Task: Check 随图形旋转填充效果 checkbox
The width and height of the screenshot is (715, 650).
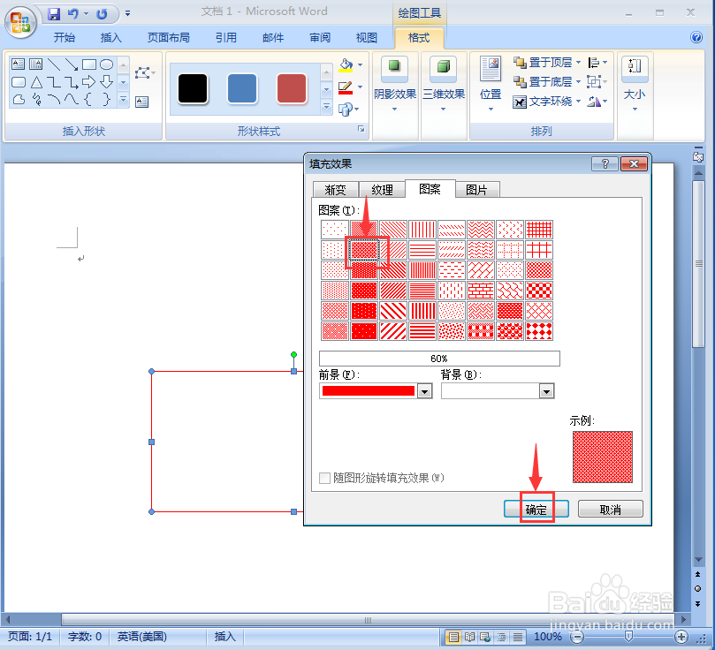Action: pyautogui.click(x=324, y=478)
